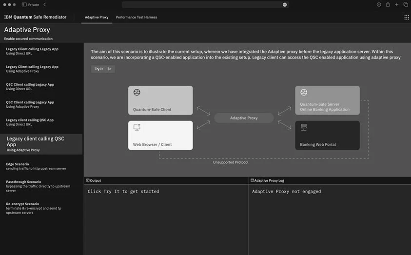Click the play triangle in Try It
The image size is (411, 255).
110,69
